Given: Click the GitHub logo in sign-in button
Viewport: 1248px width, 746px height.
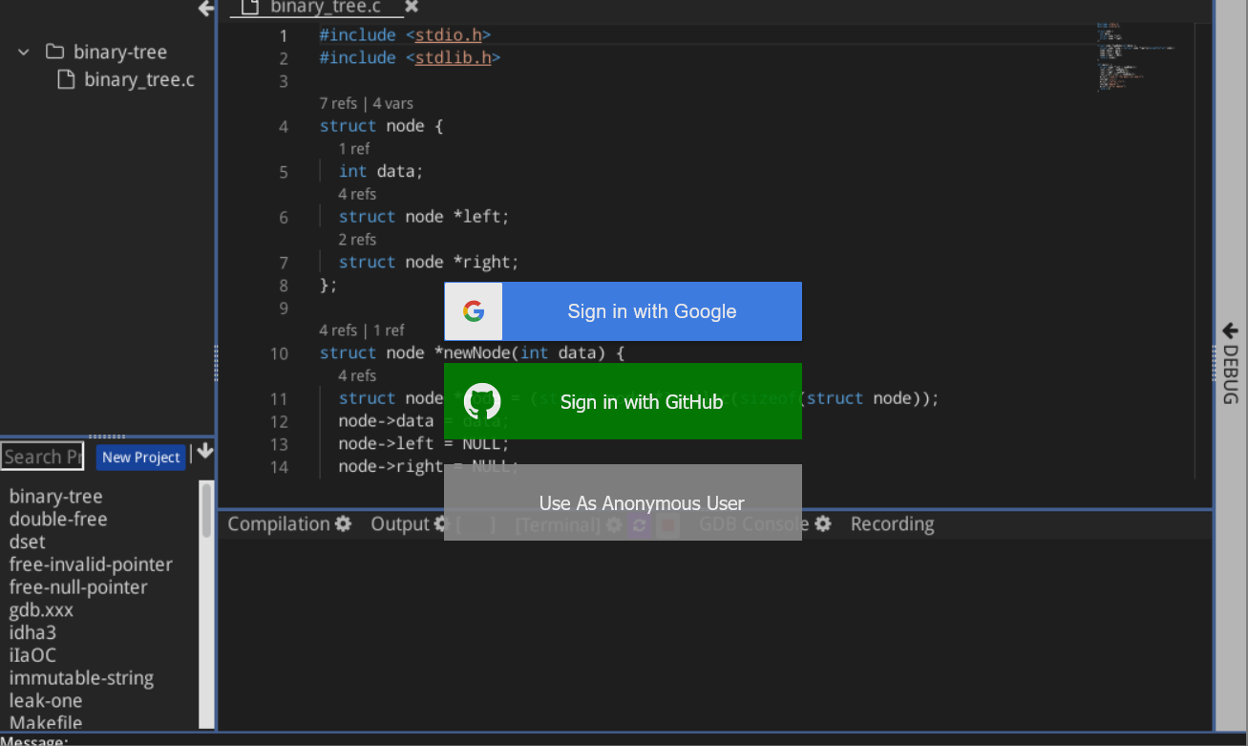Looking at the screenshot, I should pos(482,402).
